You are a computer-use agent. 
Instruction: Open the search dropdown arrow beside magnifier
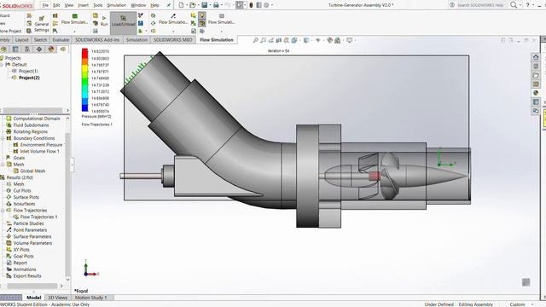coord(520,5)
